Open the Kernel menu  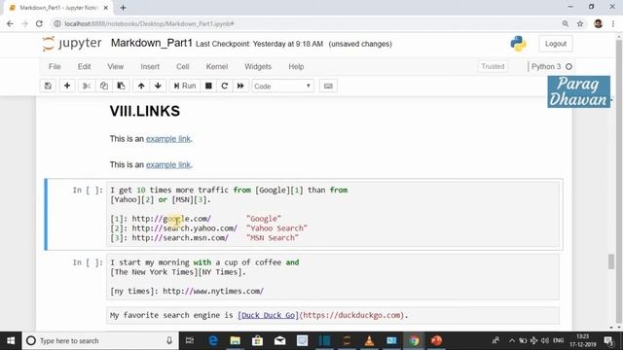pos(216,67)
